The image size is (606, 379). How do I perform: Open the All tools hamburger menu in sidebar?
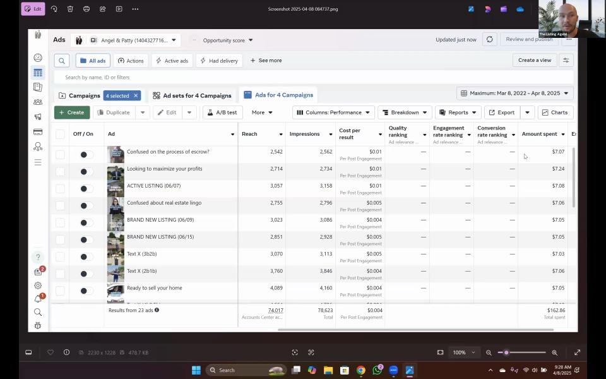(x=38, y=162)
